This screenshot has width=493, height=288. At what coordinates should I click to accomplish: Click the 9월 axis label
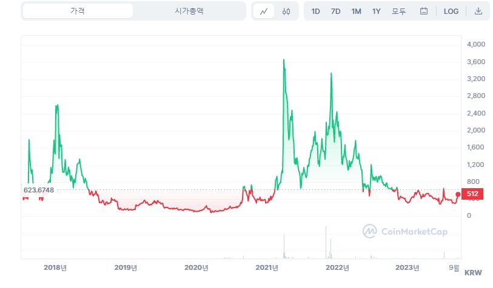(454, 267)
